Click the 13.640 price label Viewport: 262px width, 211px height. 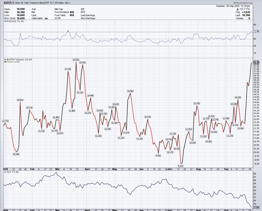[x=234, y=104]
